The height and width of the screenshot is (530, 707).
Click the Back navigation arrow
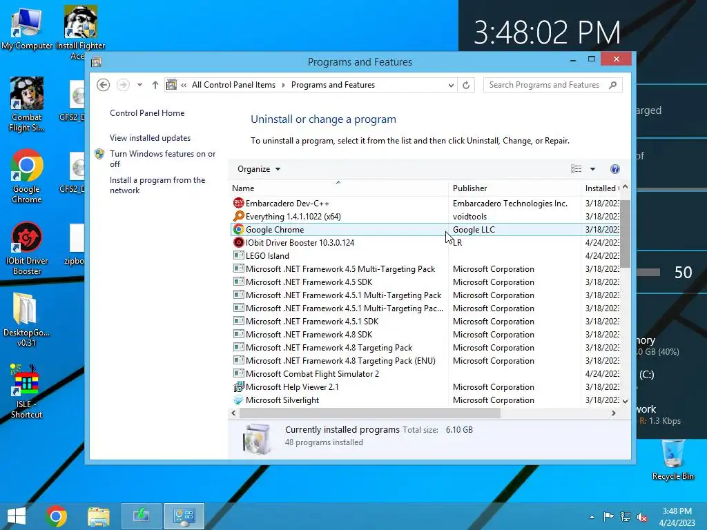pos(104,85)
